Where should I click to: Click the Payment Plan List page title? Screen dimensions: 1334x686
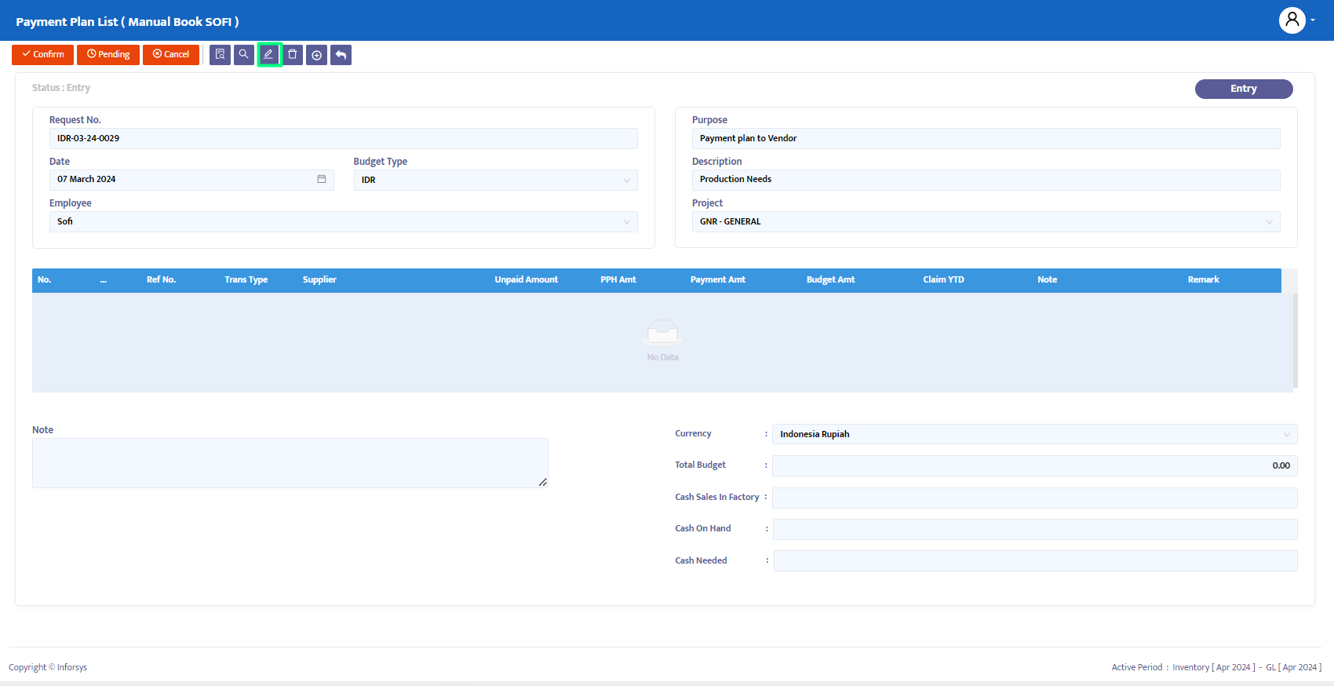pos(127,22)
